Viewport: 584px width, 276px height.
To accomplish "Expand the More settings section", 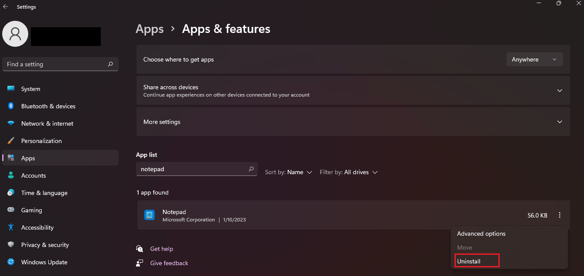I will (560, 122).
